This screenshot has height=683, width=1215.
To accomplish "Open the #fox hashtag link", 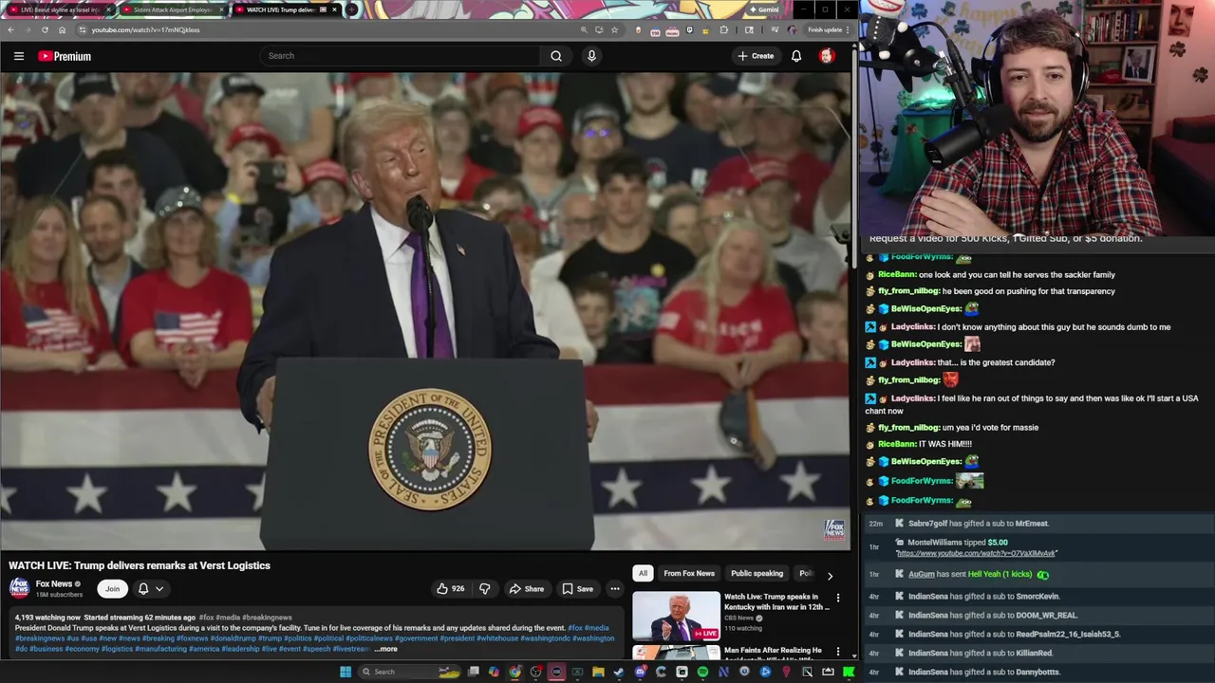I will point(575,628).
